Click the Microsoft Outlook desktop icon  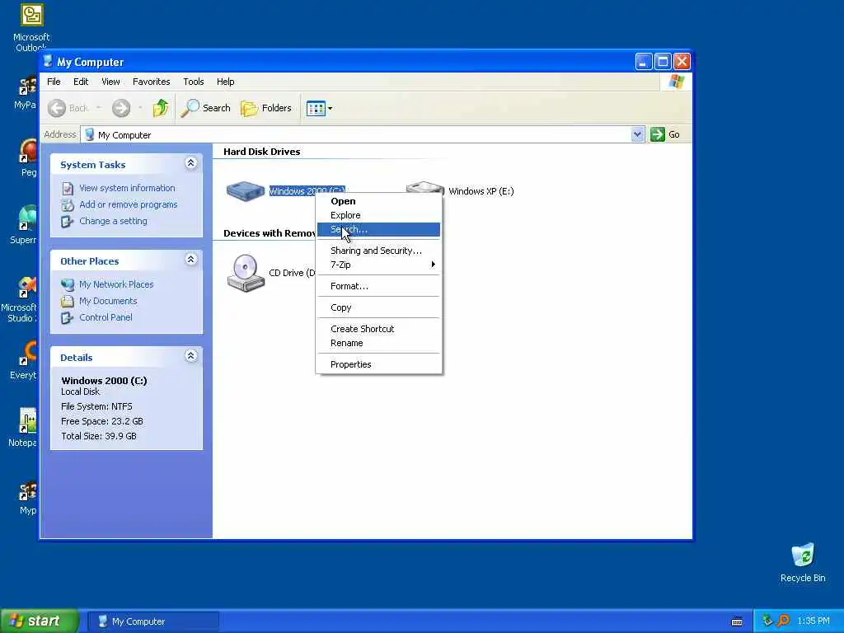pyautogui.click(x=31, y=15)
